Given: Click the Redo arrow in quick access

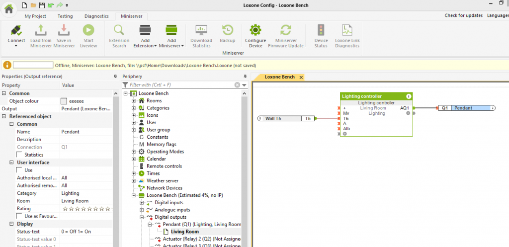Looking at the screenshot, I should coord(60,5).
